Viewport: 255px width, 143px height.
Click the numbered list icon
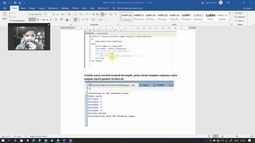[81, 14]
